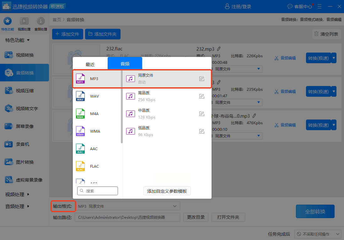Click 添加自定义参数模板 button

[167, 191]
